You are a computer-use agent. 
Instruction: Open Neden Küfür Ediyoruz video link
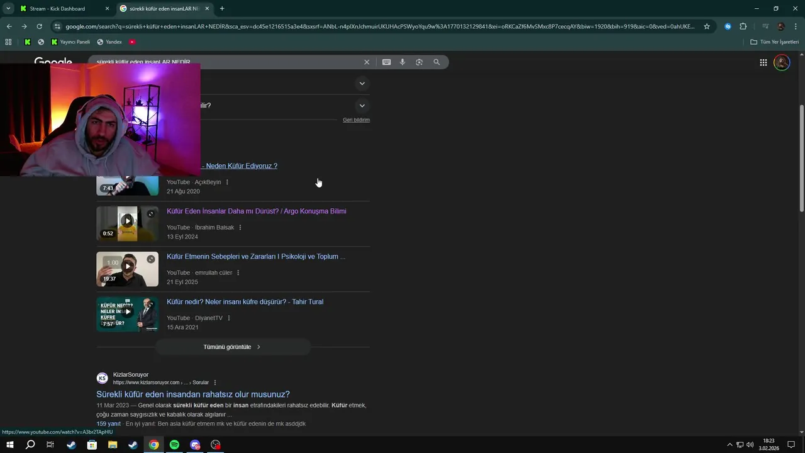[x=240, y=166]
